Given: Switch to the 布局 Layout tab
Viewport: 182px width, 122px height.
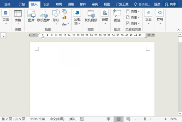Looking at the screenshot, I should (x=59, y=4).
